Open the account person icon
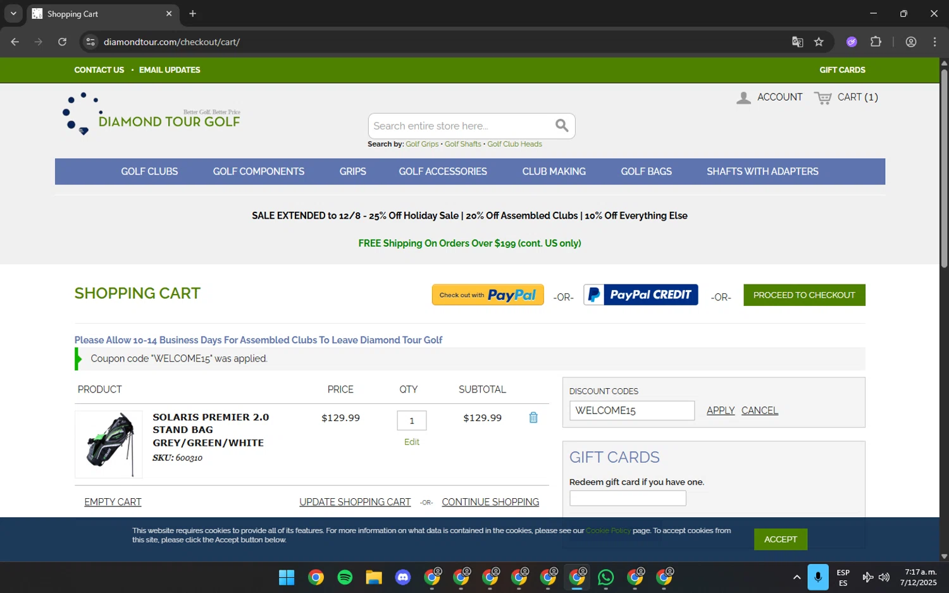The height and width of the screenshot is (593, 949). 743,97
